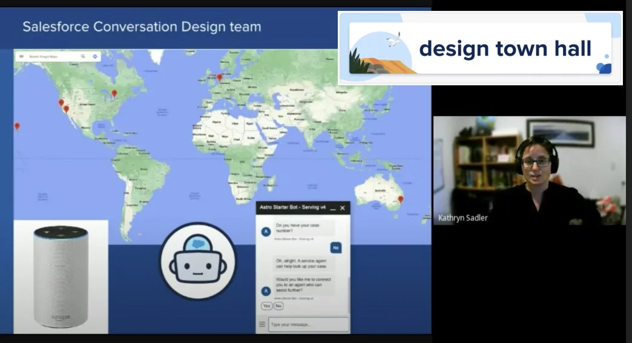
Task: Click the message 'Would you like me to connect you'
Action: pyautogui.click(x=304, y=285)
